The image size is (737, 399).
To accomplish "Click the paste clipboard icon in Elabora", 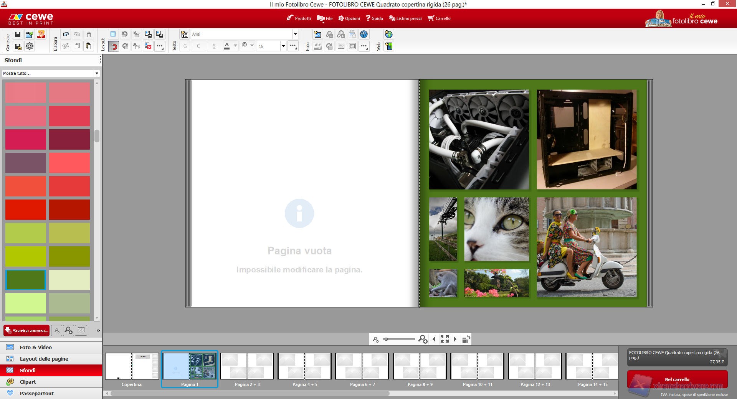I will (89, 46).
